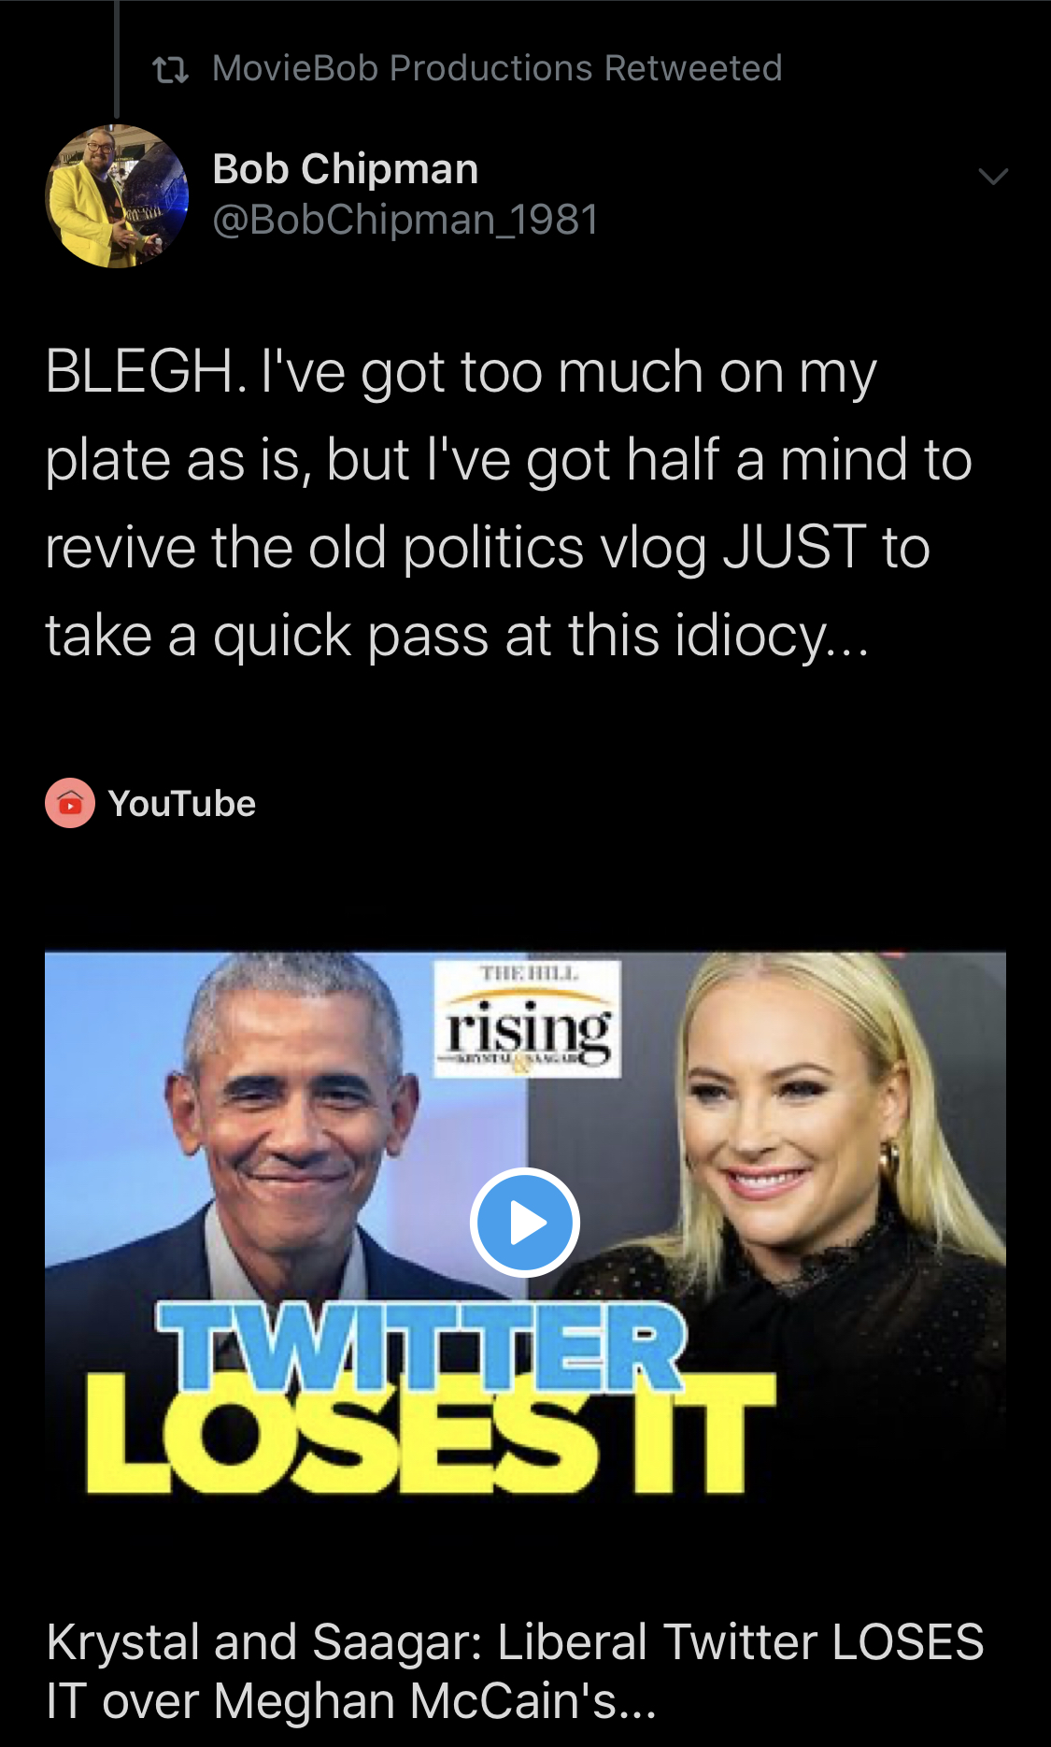Open the @BobChipman_1981 handle
Image resolution: width=1051 pixels, height=1747 pixels.
[x=405, y=220]
